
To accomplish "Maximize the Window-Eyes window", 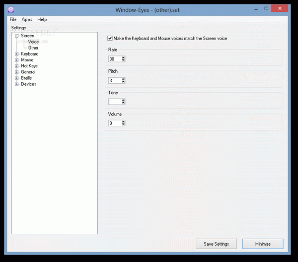I will pos(266,8).
